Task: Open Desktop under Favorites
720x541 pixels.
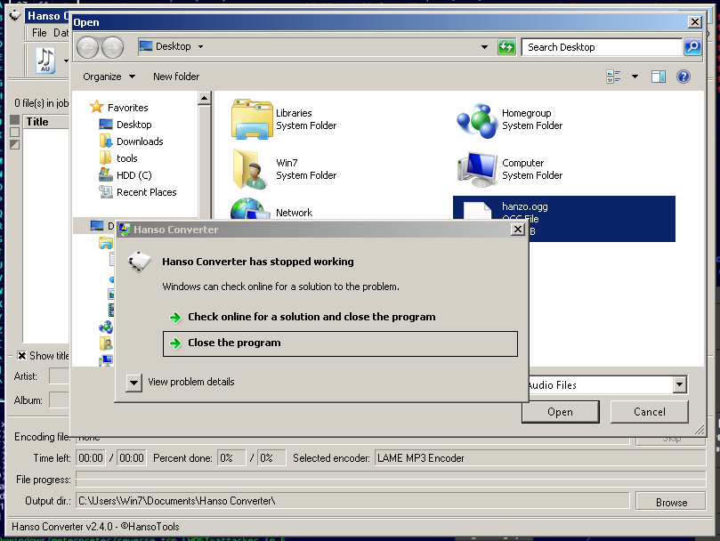Action: click(x=133, y=125)
